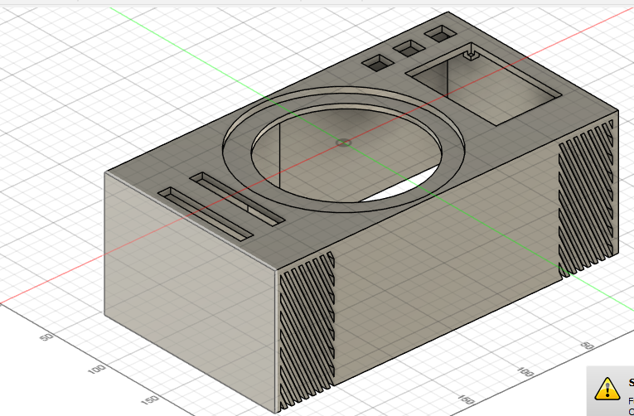The image size is (634, 416).
Task: Click the middle of the three square holes
Action: (x=408, y=49)
